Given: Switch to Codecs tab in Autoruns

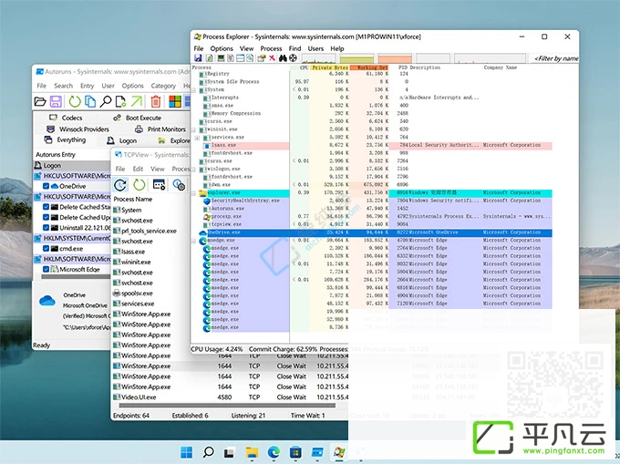Looking at the screenshot, I should click(x=66, y=118).
